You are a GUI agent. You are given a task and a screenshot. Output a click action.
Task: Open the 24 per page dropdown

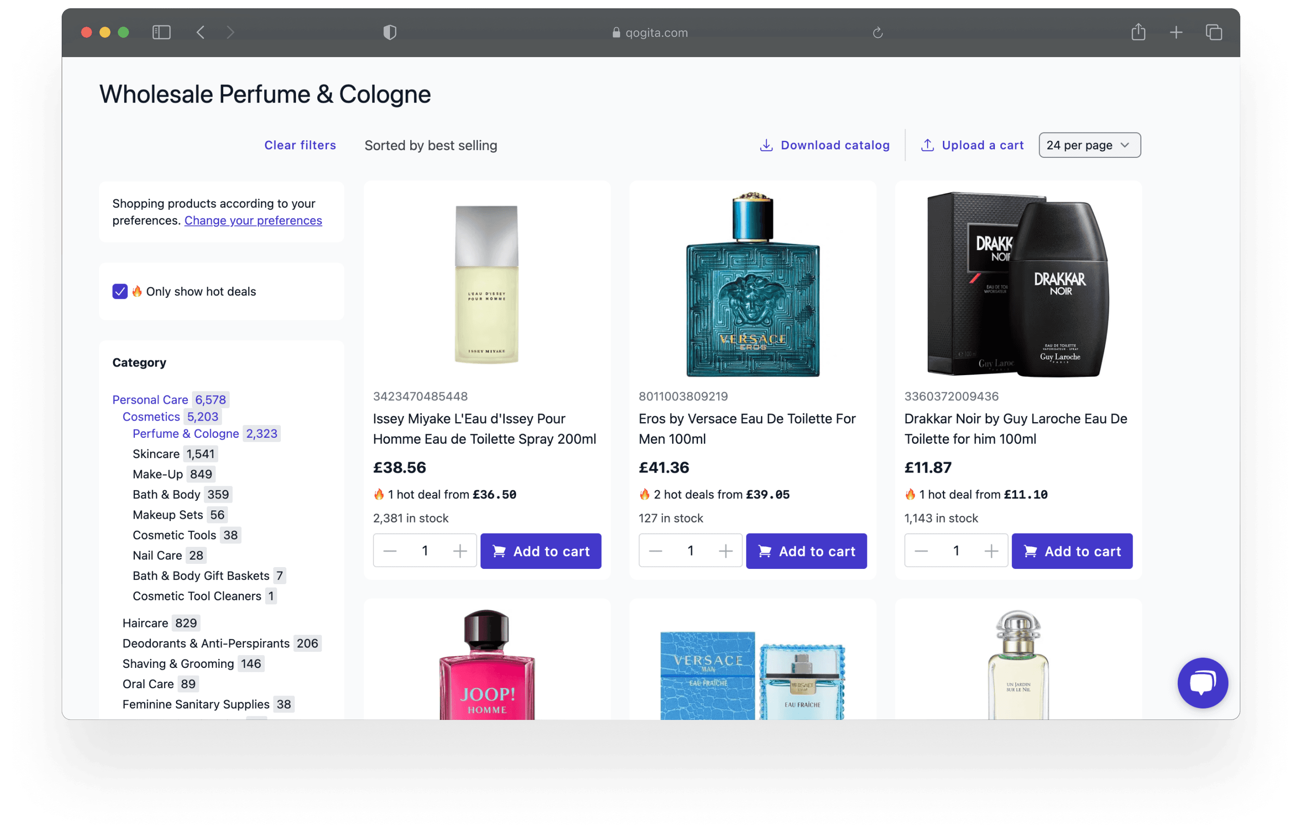[1089, 145]
